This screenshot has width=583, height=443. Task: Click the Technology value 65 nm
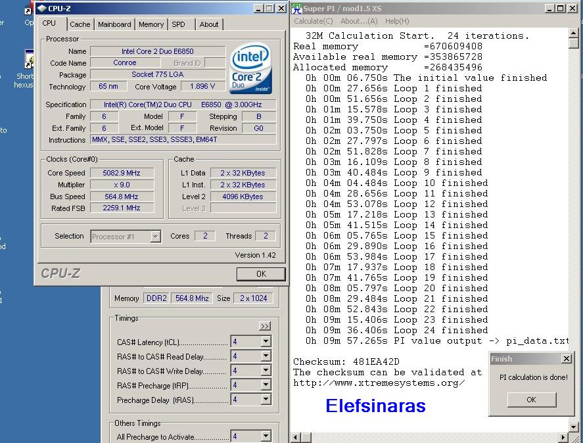point(108,86)
